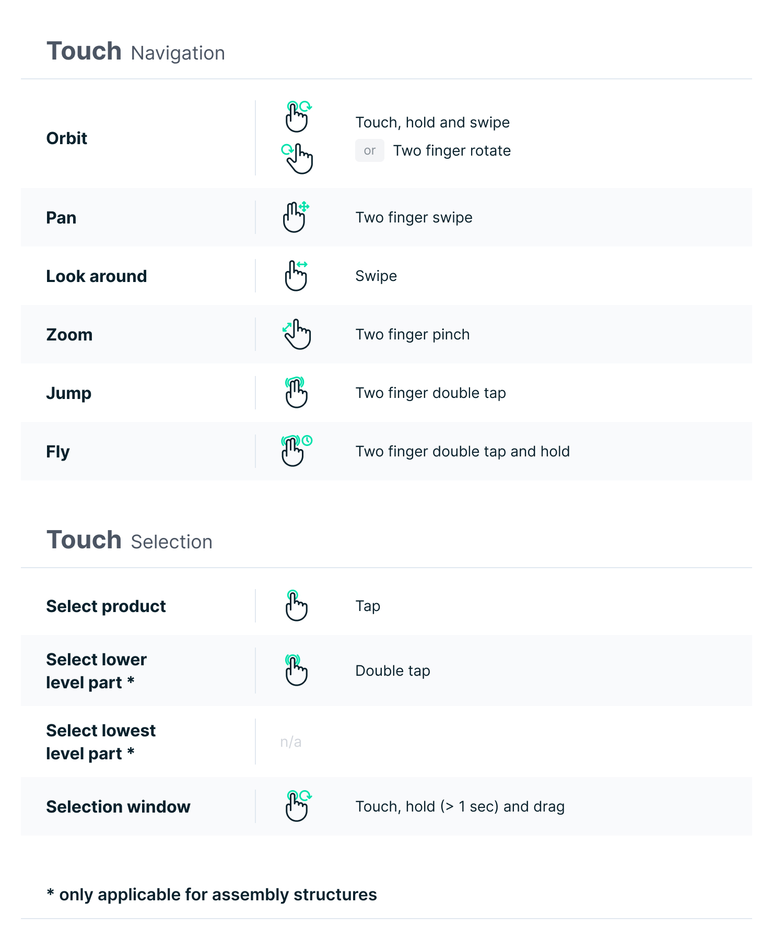Click the Zoom pinch gesture icon
The width and height of the screenshot is (773, 940).
[297, 334]
